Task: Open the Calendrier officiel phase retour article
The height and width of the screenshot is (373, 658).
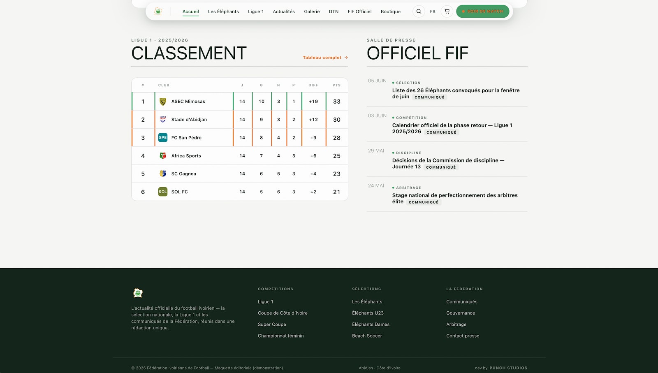Action: (452, 128)
